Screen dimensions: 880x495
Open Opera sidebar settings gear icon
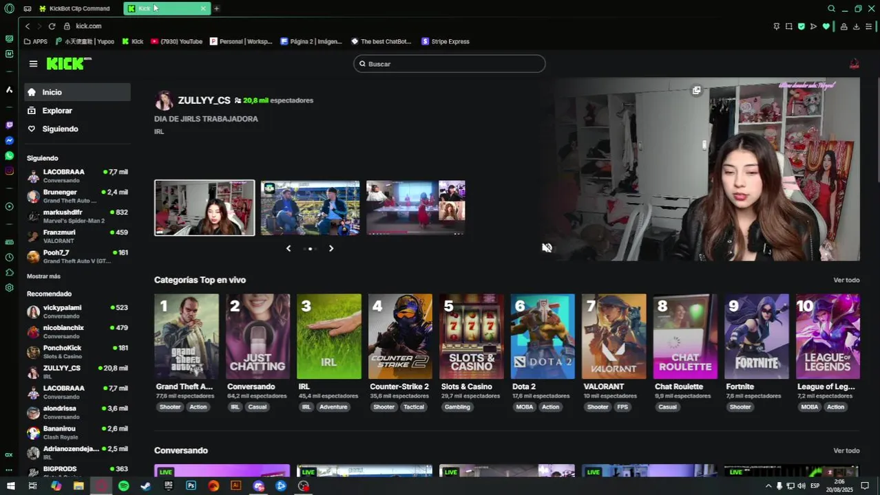(x=9, y=287)
